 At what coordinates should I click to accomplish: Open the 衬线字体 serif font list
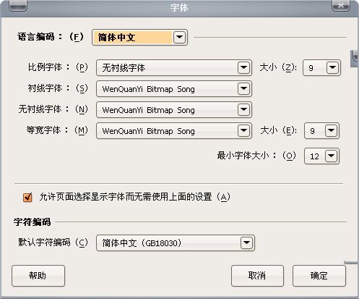174,89
